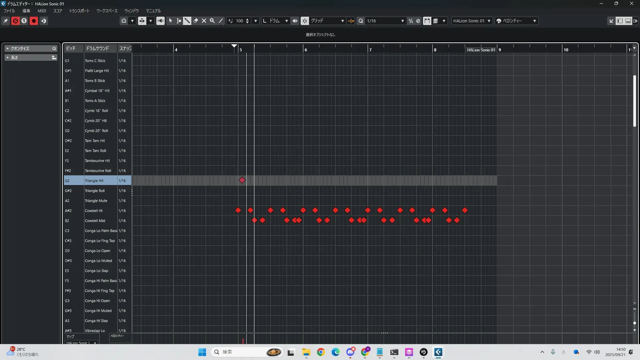Open the MIDI menu
The height and width of the screenshot is (360, 640).
click(42, 11)
